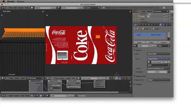Toggle visibility eye of Camera in Outliner
This screenshot has height=107, width=191.
tap(164, 14)
